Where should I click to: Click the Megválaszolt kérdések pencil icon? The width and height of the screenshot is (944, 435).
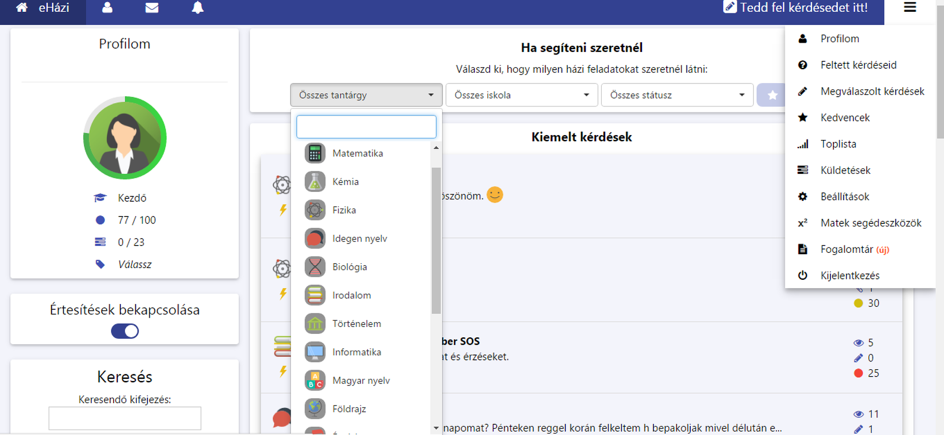coord(803,91)
